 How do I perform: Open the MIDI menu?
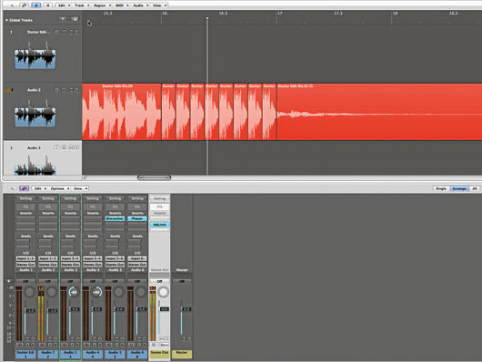pyautogui.click(x=122, y=5)
